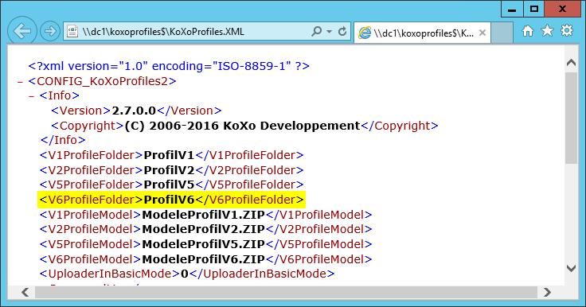This screenshot has height=307, width=586.
Task: Collapse the Info node
Action: [32, 96]
